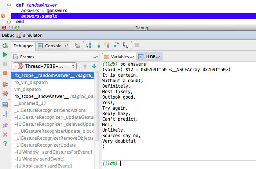Viewport: 256px width, 169px height.
Task: Click the 'po answers' command text
Action: coord(133,64)
